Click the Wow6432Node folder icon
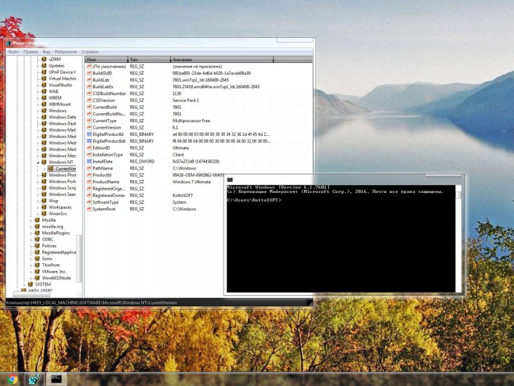The image size is (514, 386). tap(37, 278)
